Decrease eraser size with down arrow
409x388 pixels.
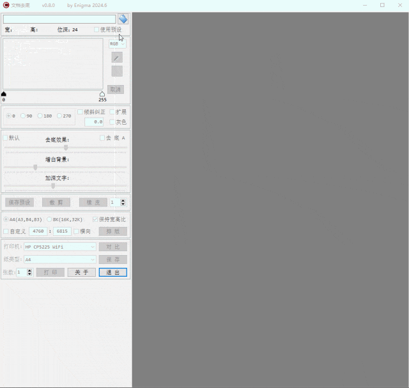tap(123, 204)
